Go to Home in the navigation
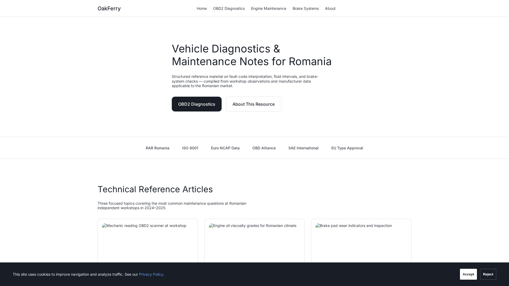Viewport: 509px width, 286px height. click(202, 8)
